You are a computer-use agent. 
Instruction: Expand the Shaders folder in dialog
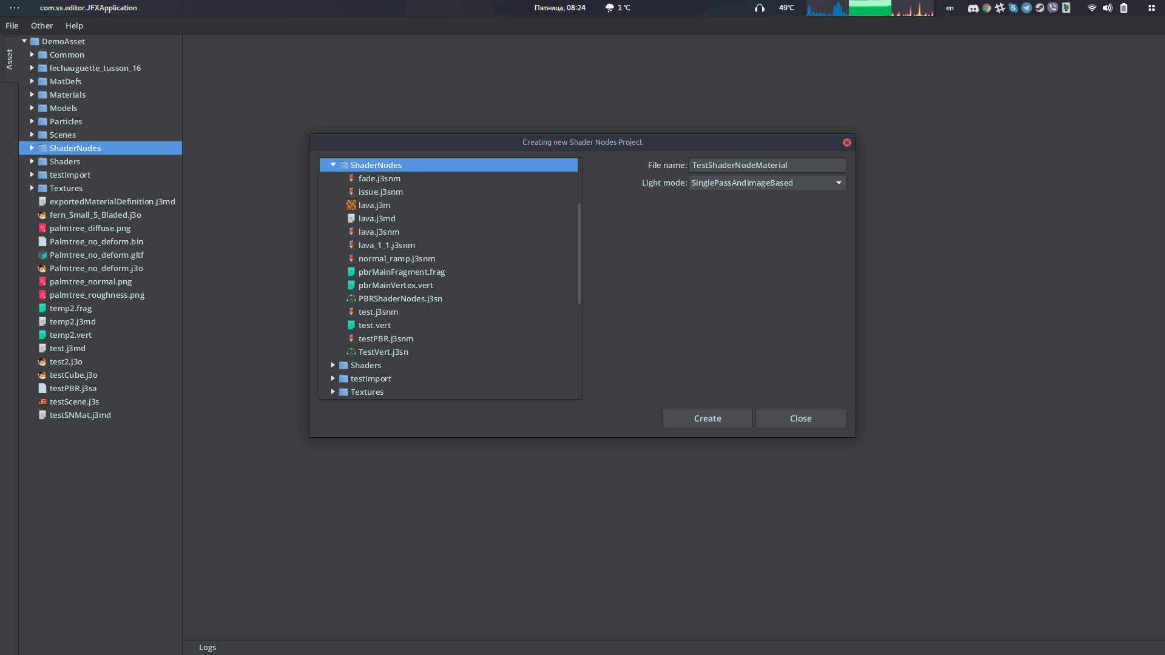click(x=334, y=364)
